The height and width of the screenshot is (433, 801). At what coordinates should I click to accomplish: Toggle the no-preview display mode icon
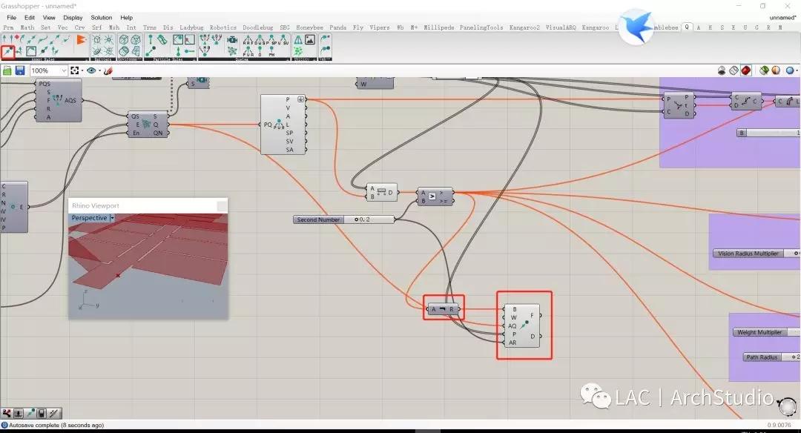coord(722,70)
